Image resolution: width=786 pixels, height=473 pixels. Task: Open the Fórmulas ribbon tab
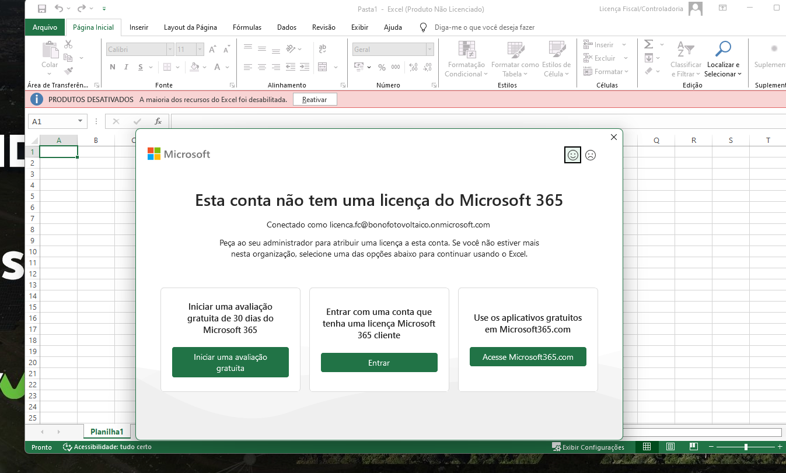click(247, 27)
